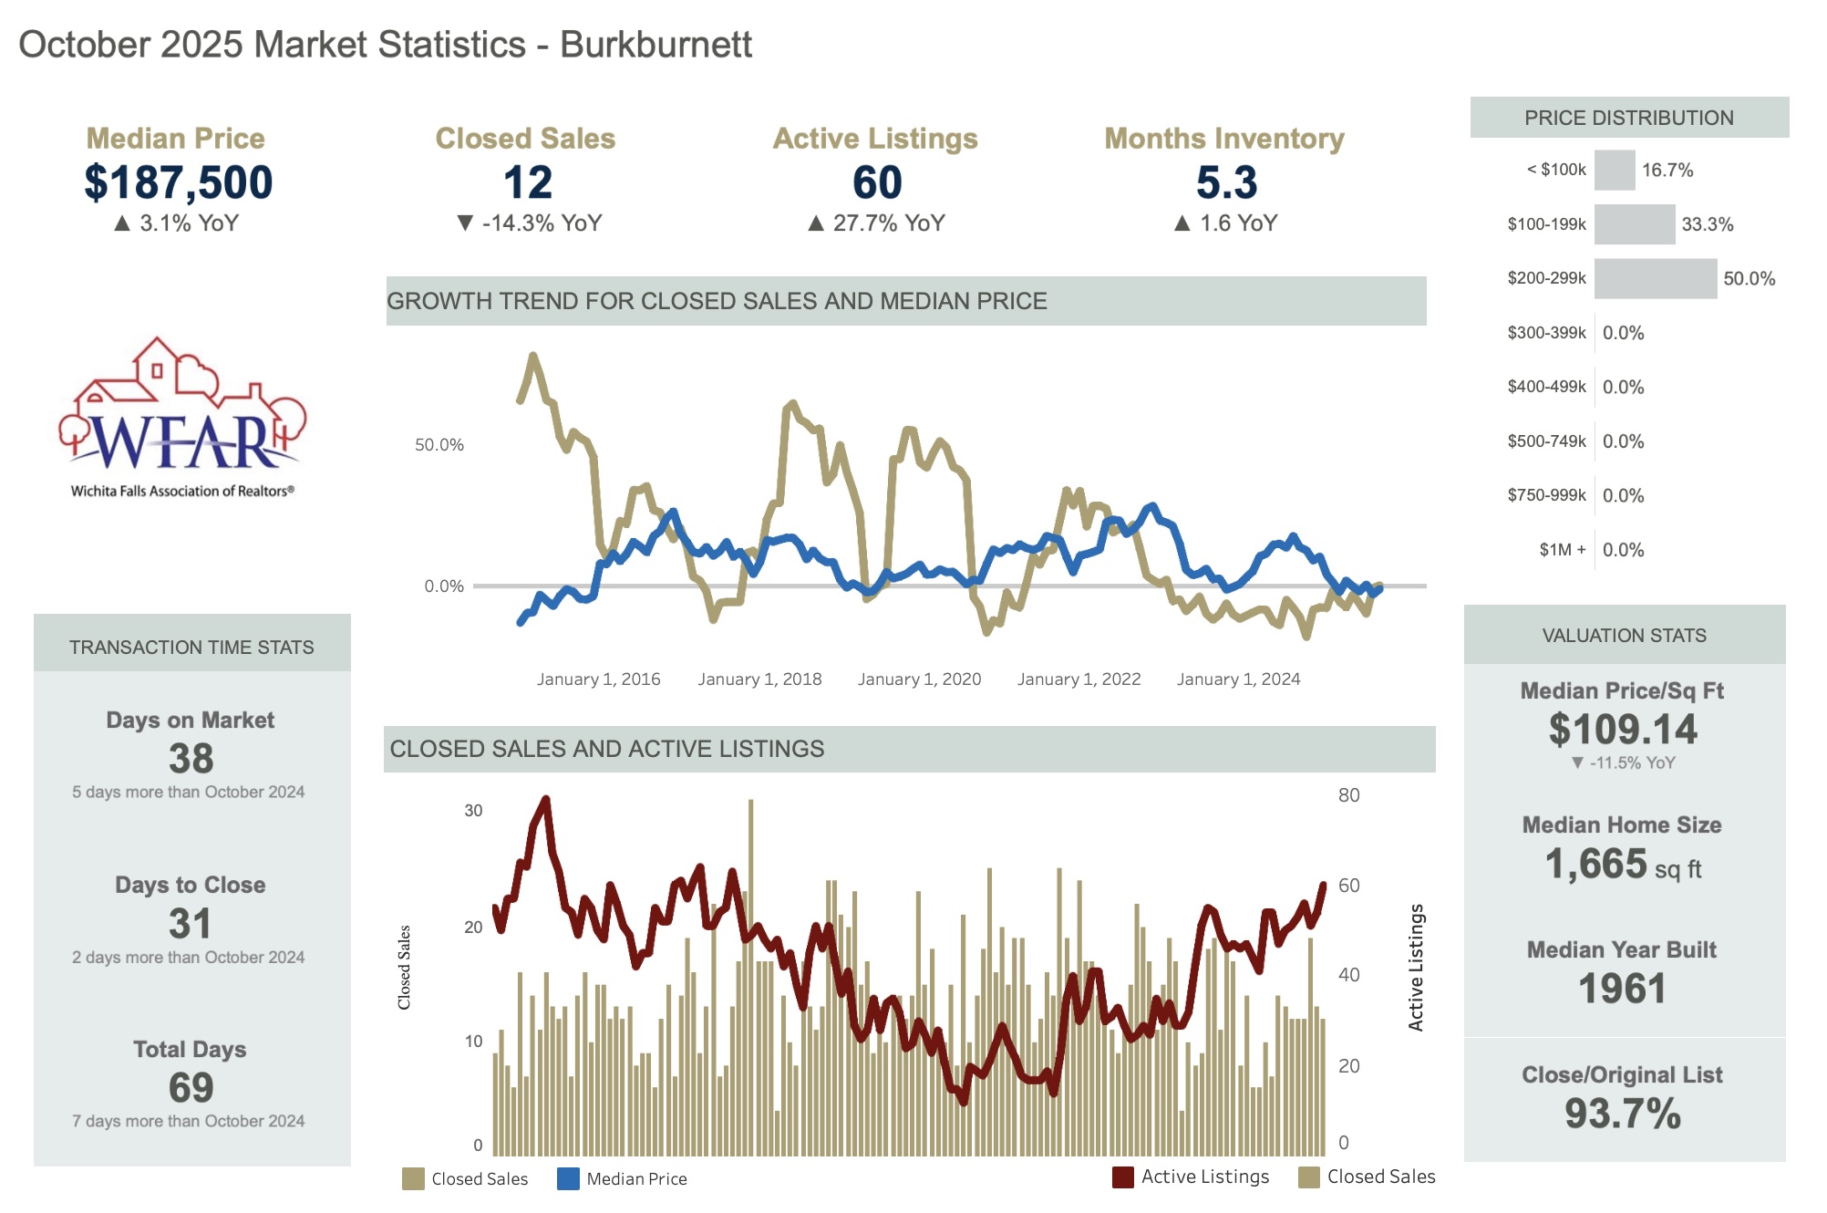
Task: Click the Price Distribution header
Action: (1629, 118)
